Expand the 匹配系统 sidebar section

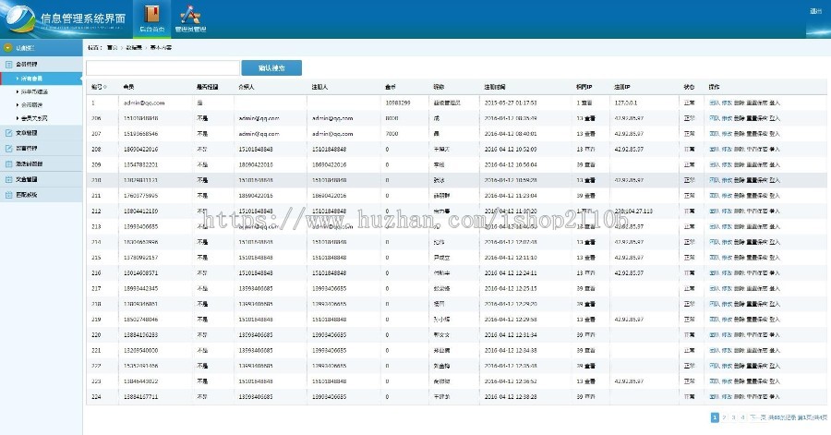[42, 195]
